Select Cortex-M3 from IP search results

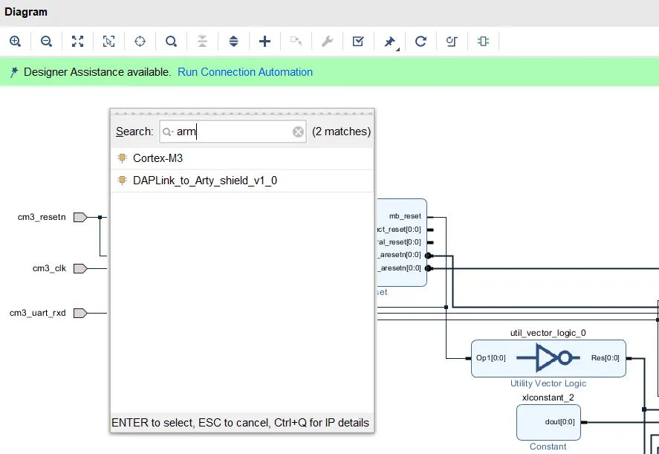point(242,158)
